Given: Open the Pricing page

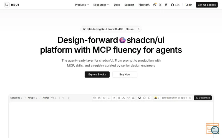Looking at the screenshot, I should (143, 5).
